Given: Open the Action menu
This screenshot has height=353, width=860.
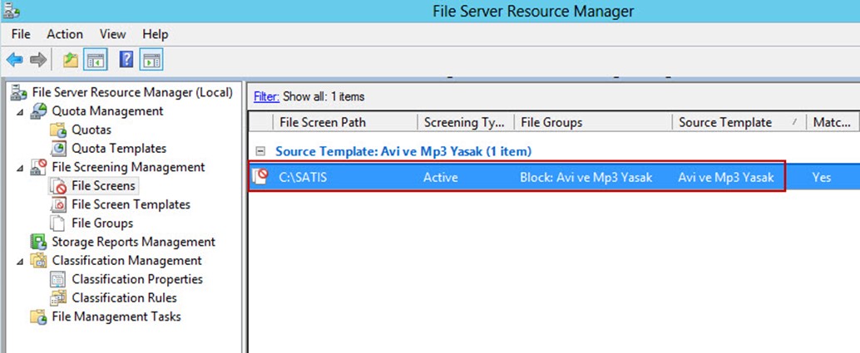Looking at the screenshot, I should click(x=65, y=34).
